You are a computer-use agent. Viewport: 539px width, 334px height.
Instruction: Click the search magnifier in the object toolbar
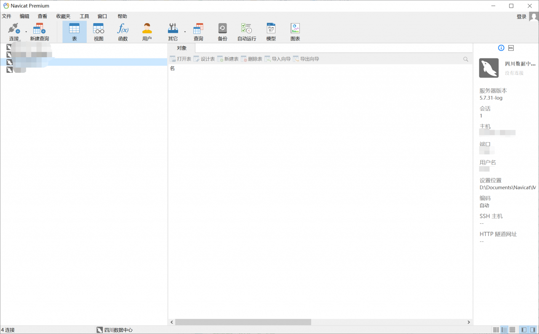coord(465,59)
